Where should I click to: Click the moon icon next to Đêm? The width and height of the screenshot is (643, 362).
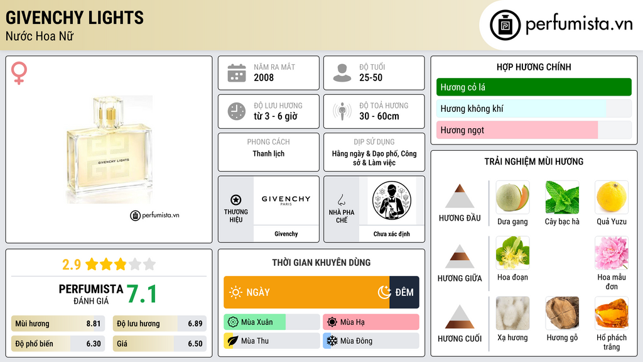[384, 292]
